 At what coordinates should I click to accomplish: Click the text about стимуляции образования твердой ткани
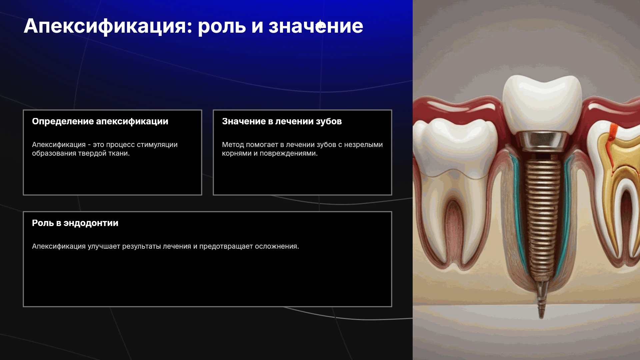coord(105,149)
